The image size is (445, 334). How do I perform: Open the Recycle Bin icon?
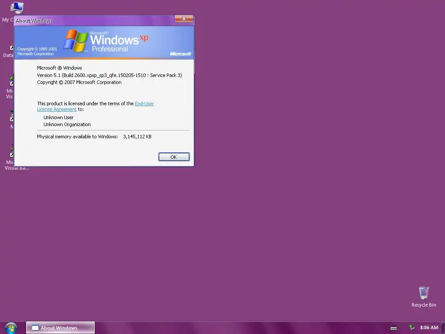pos(424,293)
